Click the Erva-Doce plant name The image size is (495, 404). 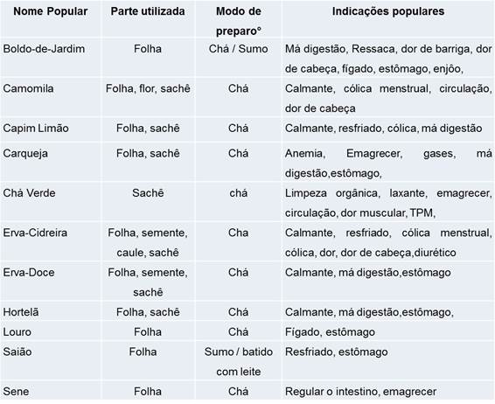click(29, 272)
